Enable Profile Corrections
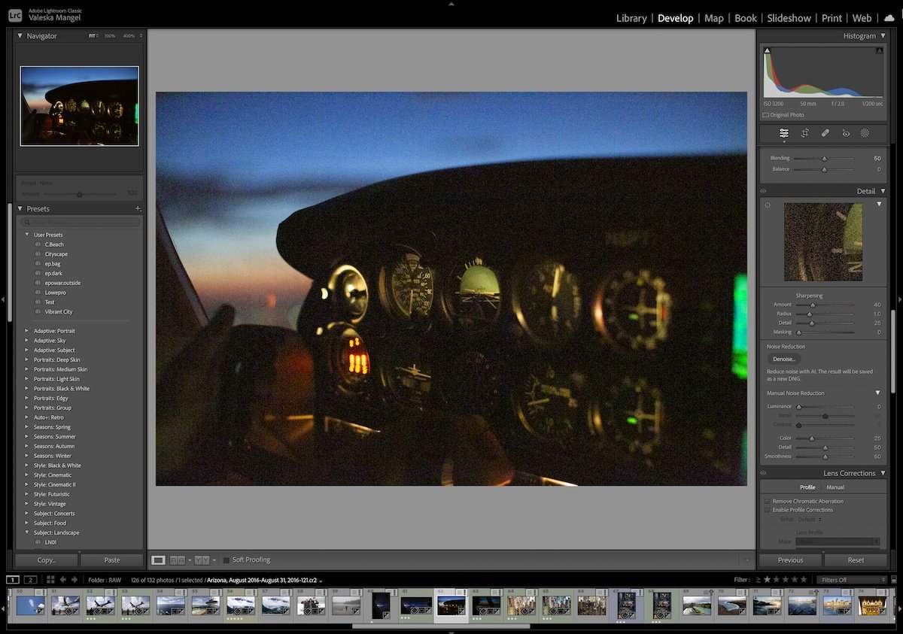Viewport: 903px width, 634px height. (x=768, y=510)
